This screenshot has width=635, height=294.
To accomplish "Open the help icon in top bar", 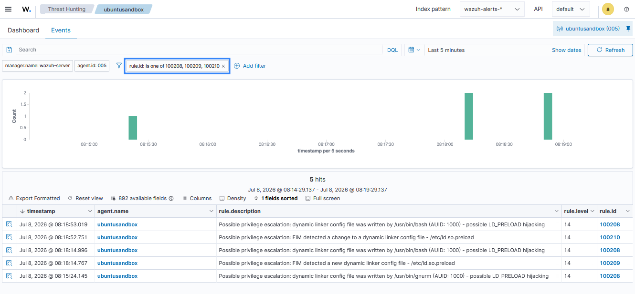I will tap(626, 9).
